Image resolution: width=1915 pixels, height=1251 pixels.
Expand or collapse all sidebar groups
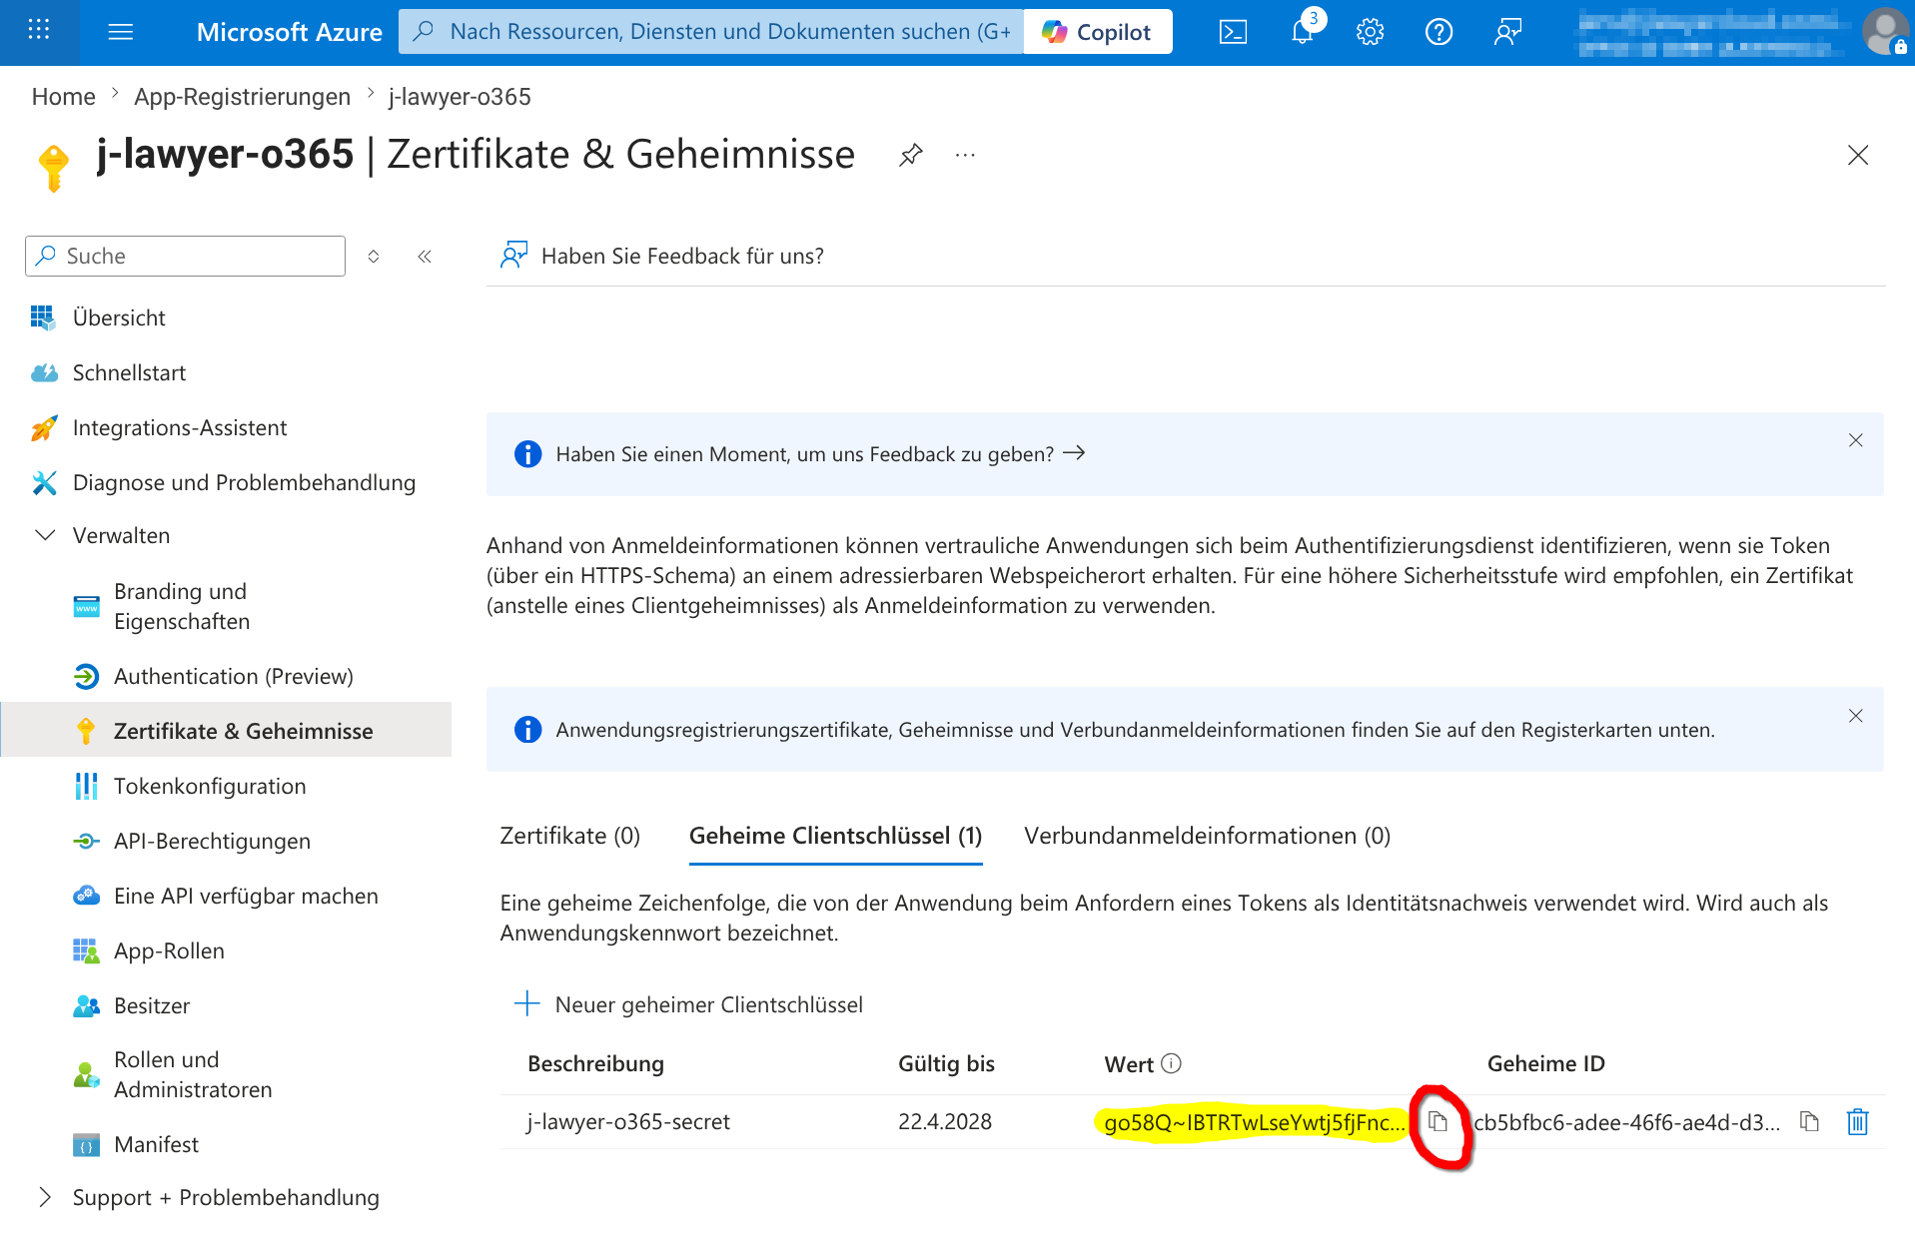374,257
